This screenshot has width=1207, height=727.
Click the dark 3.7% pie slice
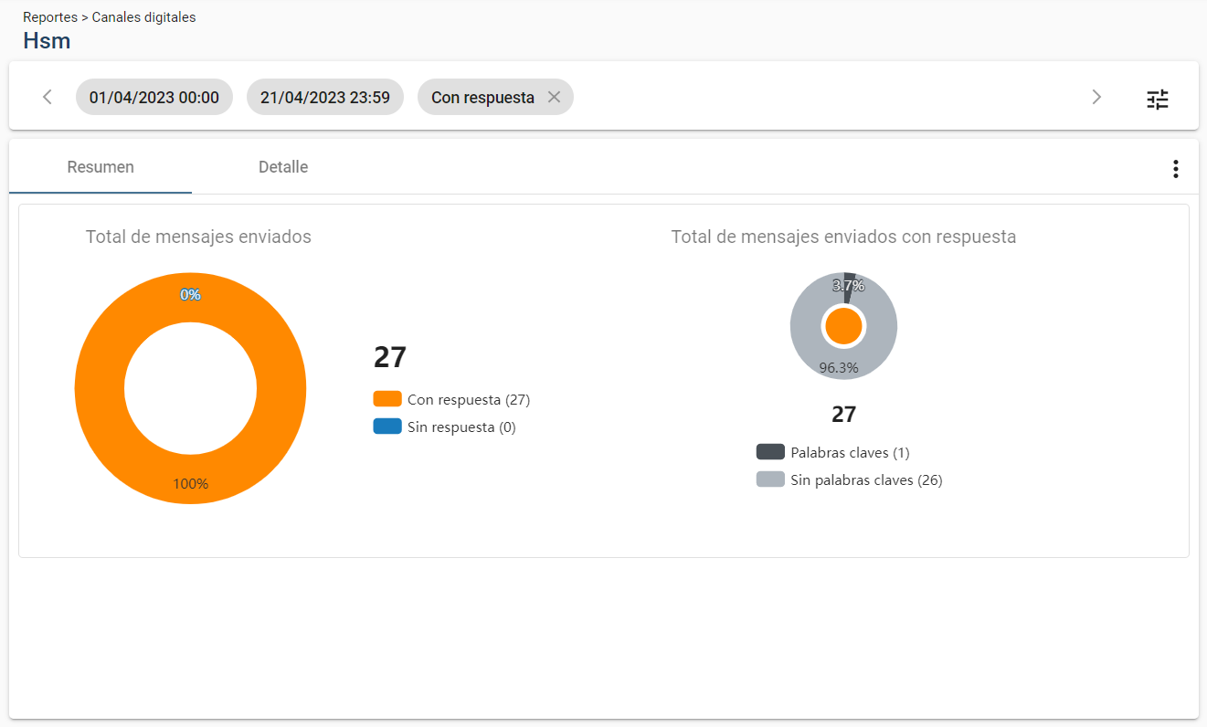pyautogui.click(x=849, y=287)
